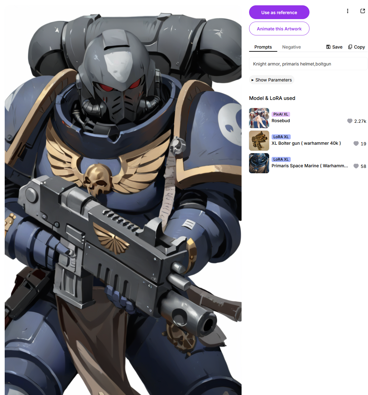The height and width of the screenshot is (395, 368).
Task: Click Animate this Artwork button
Action: [x=279, y=29]
